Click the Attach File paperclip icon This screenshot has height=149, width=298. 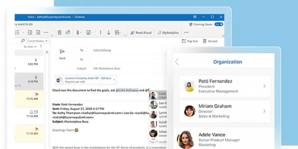click(x=78, y=32)
